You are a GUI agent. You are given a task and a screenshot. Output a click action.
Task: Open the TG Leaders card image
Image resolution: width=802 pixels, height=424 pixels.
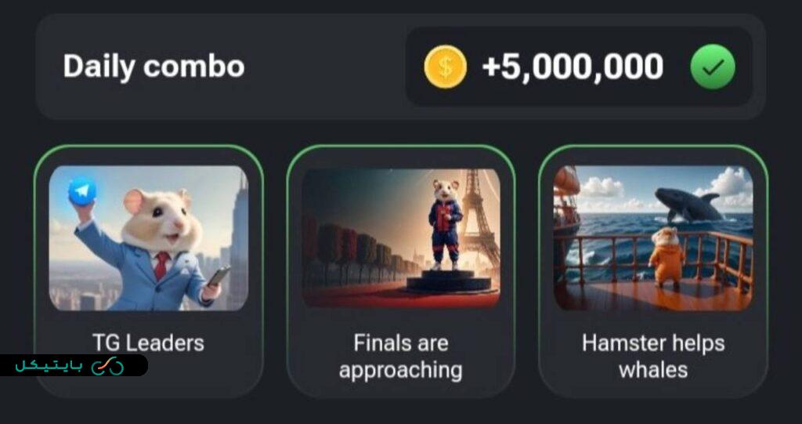tap(148, 237)
